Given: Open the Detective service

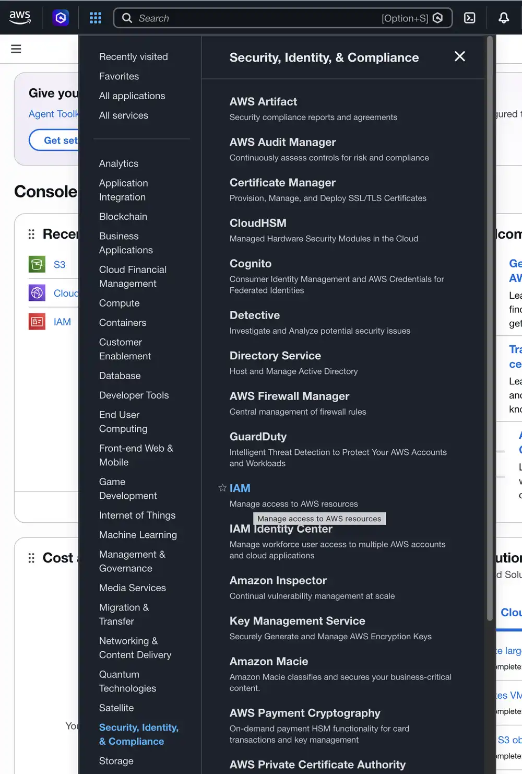Looking at the screenshot, I should click(255, 315).
